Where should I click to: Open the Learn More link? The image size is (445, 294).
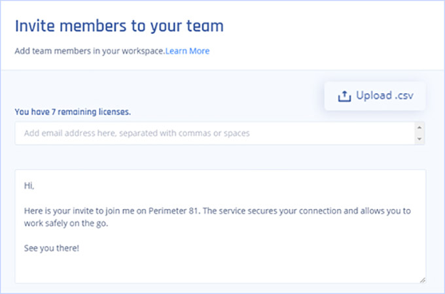coord(187,51)
